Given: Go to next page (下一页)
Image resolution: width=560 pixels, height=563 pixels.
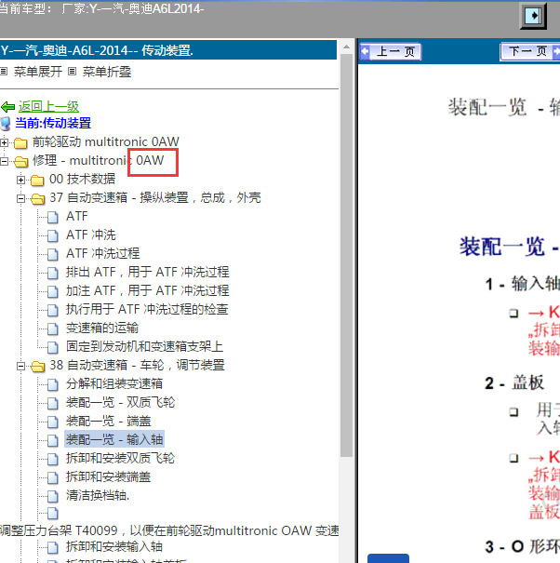Looking at the screenshot, I should [530, 52].
